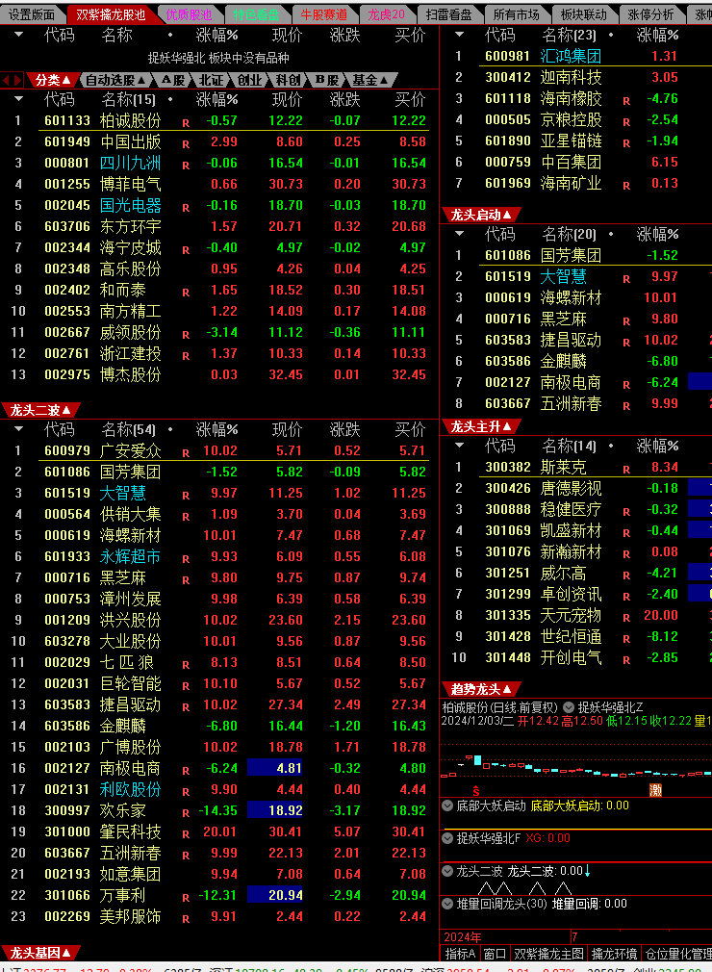This screenshot has width=712, height=972.
Task: Expand the 龙头主升▲ panel tab
Action: 481,426
